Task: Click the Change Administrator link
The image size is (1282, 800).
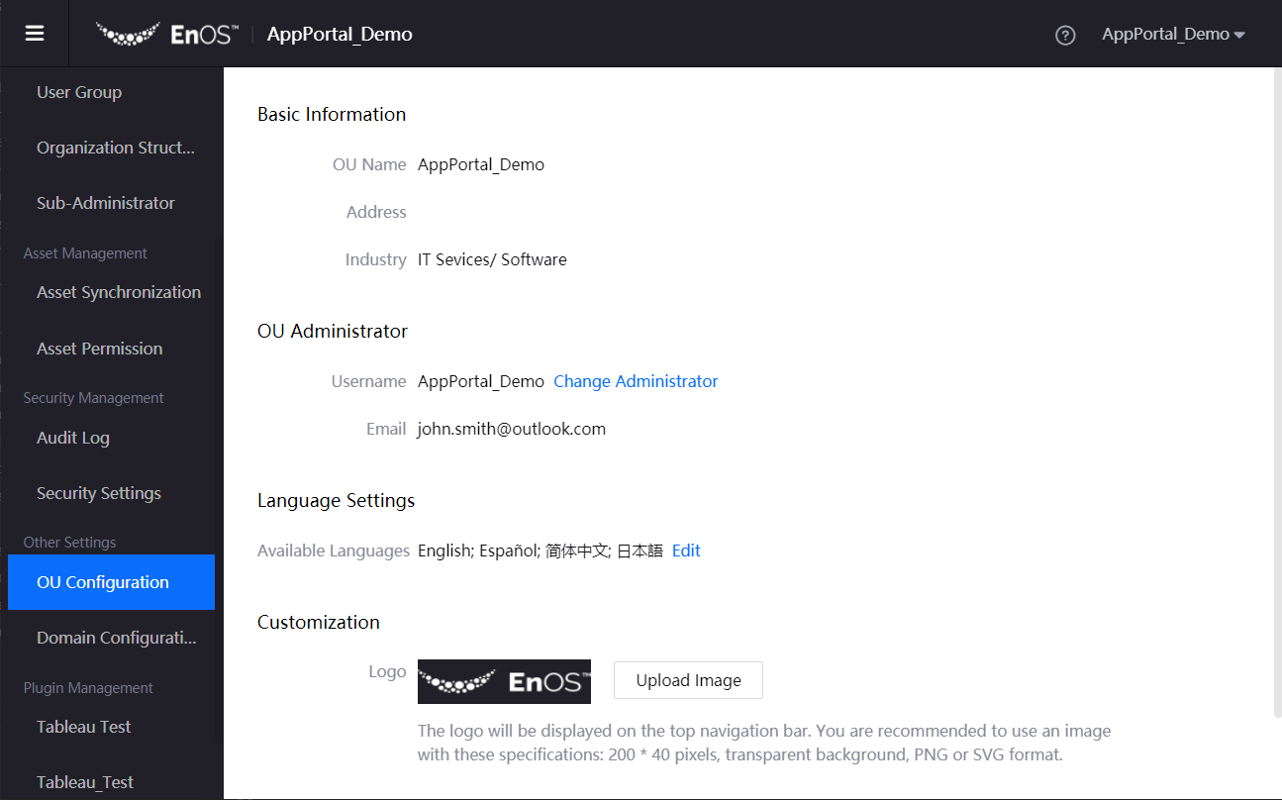Action: tap(636, 381)
